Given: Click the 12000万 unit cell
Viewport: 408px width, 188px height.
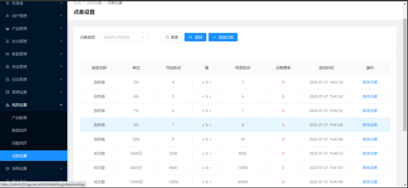Looking at the screenshot, I should point(136,182).
